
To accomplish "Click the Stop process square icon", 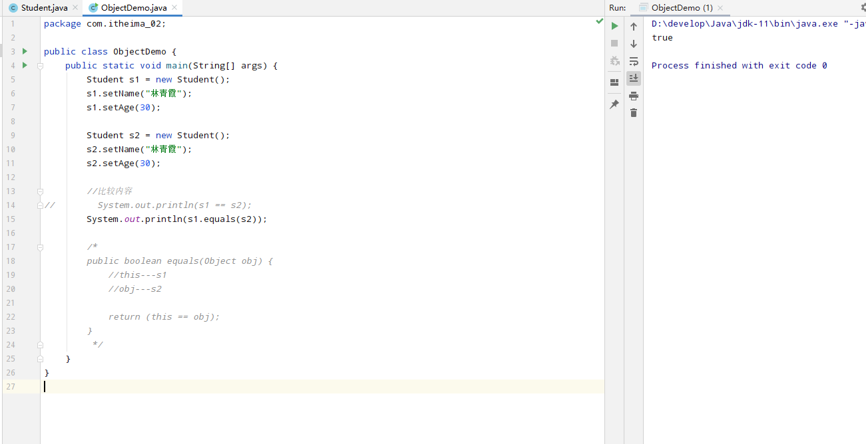I will point(614,43).
